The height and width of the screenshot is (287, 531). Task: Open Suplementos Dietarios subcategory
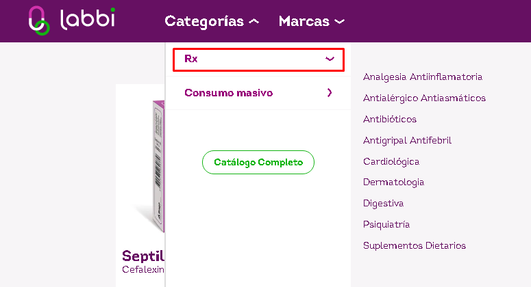click(414, 245)
